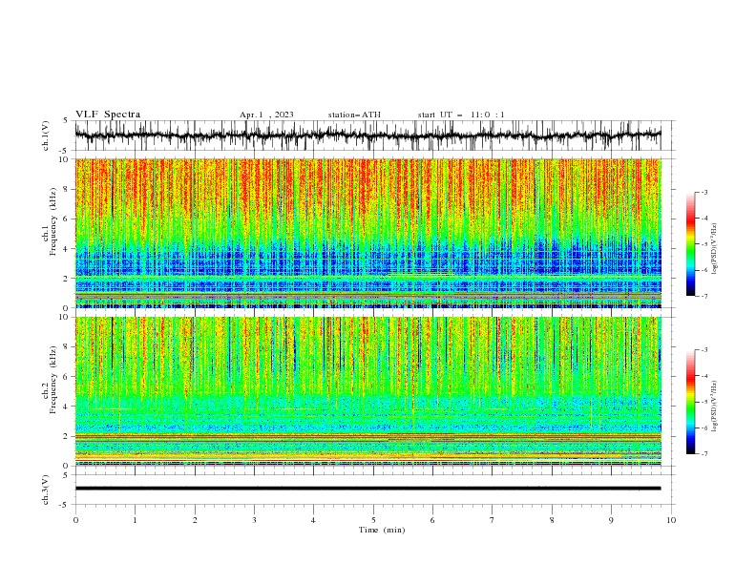The width and height of the screenshot is (756, 584).
Task: Click the ch.1 frequency tick label '8'
Action: click(66, 189)
